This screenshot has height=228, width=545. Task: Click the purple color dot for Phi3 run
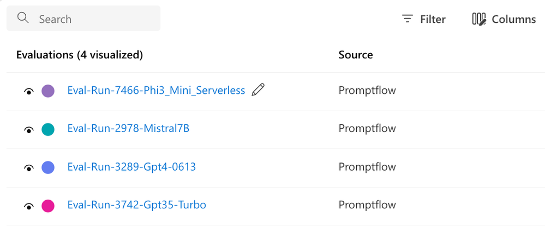[x=48, y=91]
